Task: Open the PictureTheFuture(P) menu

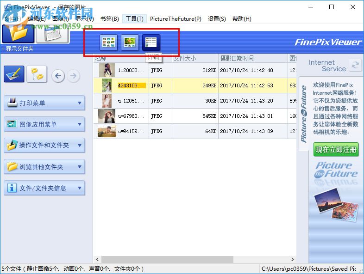Action: (x=176, y=19)
